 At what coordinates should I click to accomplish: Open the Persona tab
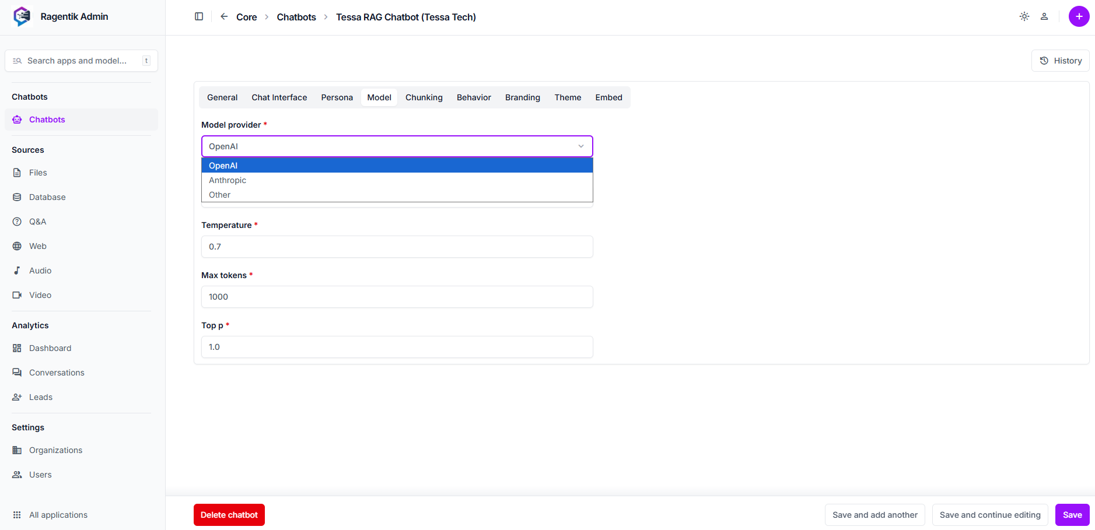point(337,97)
